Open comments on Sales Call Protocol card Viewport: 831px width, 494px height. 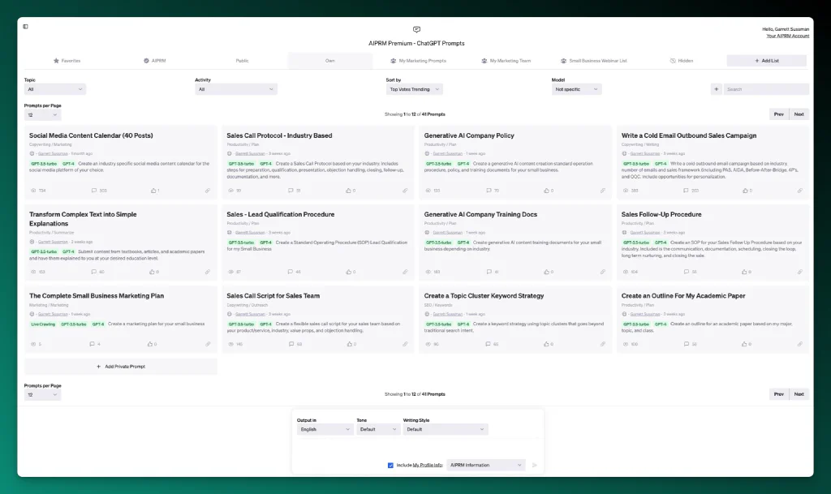(291, 191)
